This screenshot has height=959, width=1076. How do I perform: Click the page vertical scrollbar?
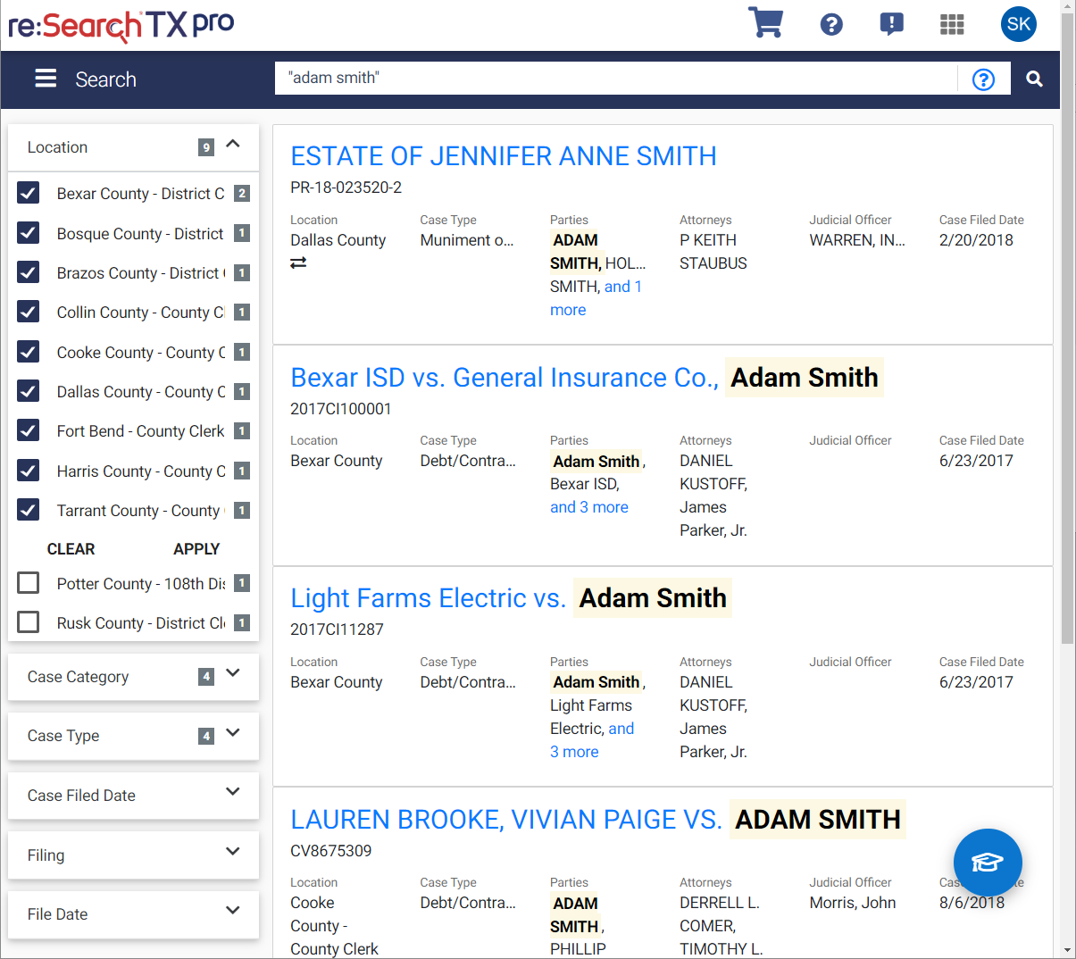click(1067, 330)
